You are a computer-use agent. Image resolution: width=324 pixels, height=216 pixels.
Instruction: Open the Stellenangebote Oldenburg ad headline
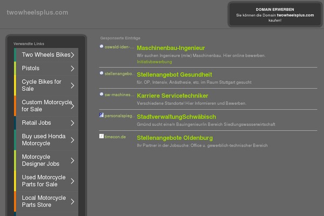pos(174,138)
